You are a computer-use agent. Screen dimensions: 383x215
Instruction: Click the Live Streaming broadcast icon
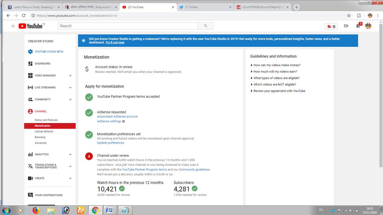[x=30, y=88]
